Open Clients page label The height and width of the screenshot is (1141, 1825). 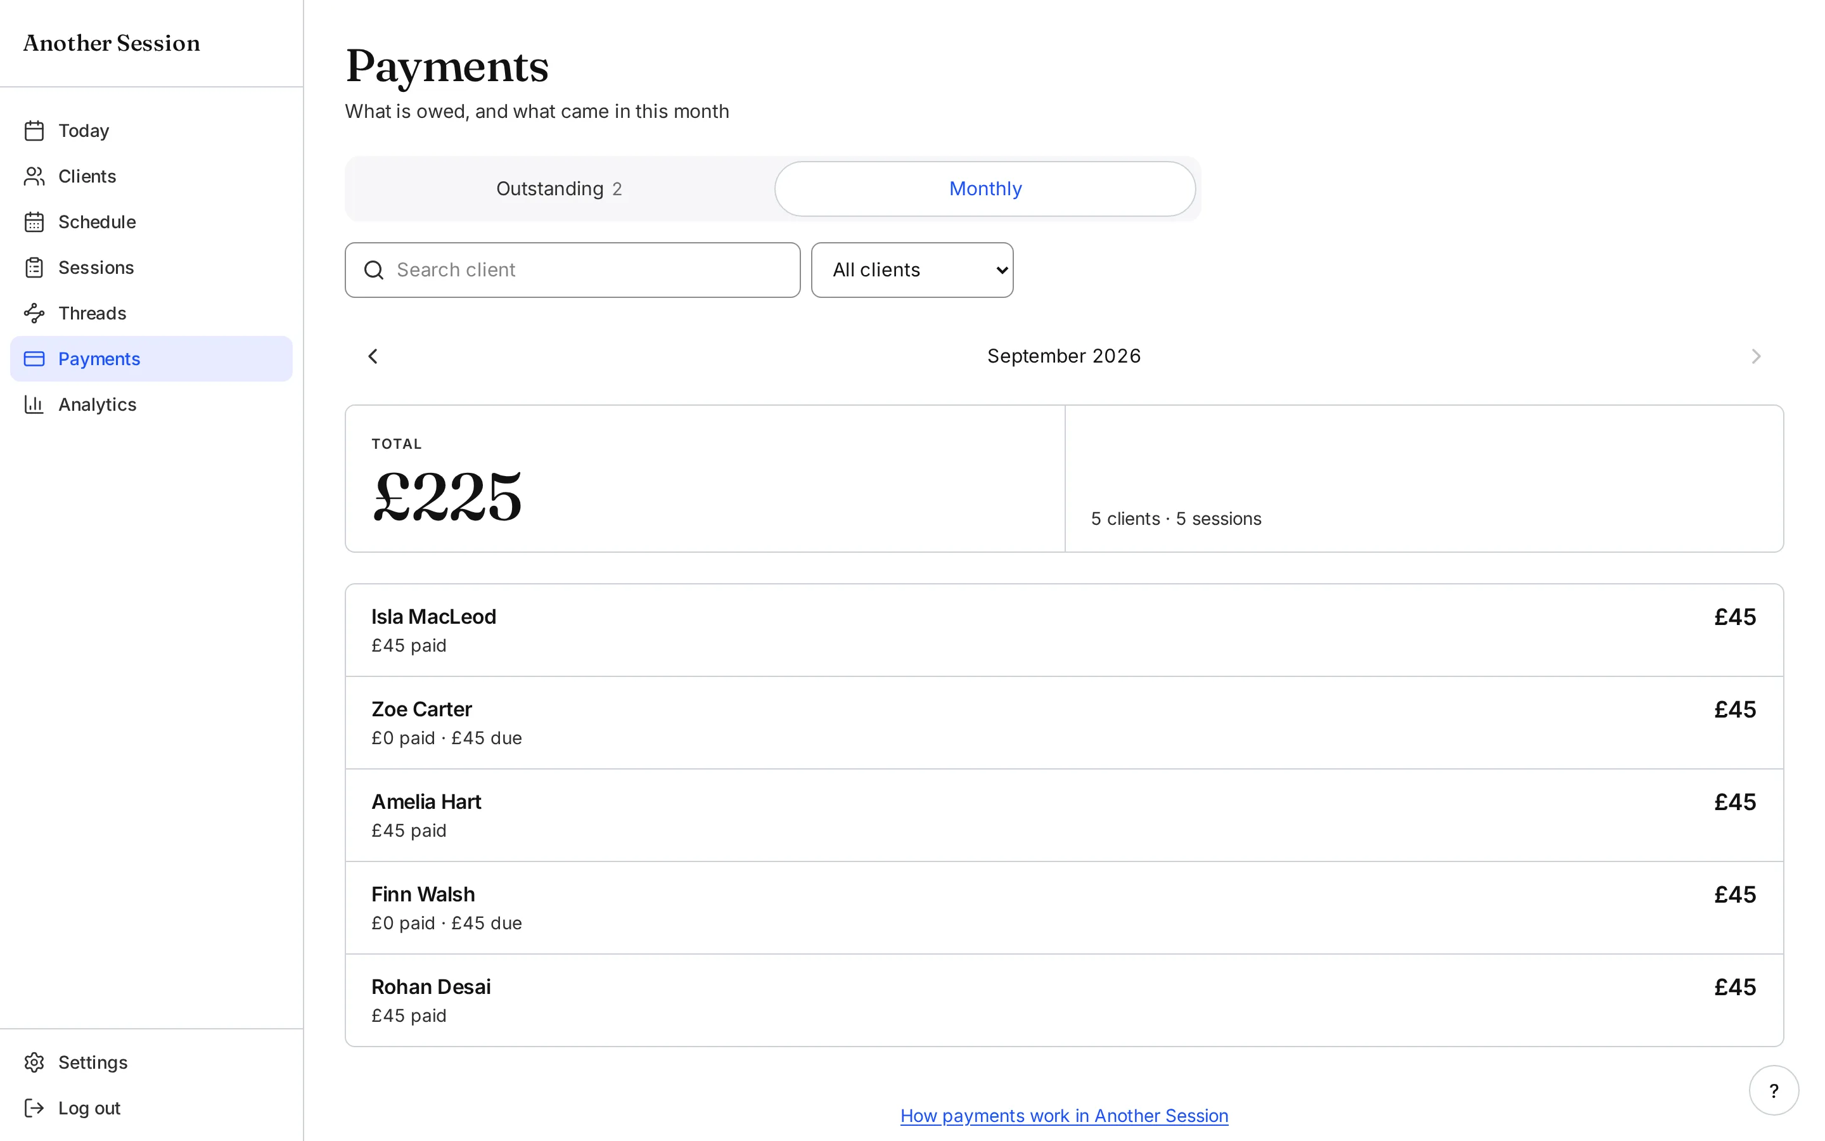87,177
